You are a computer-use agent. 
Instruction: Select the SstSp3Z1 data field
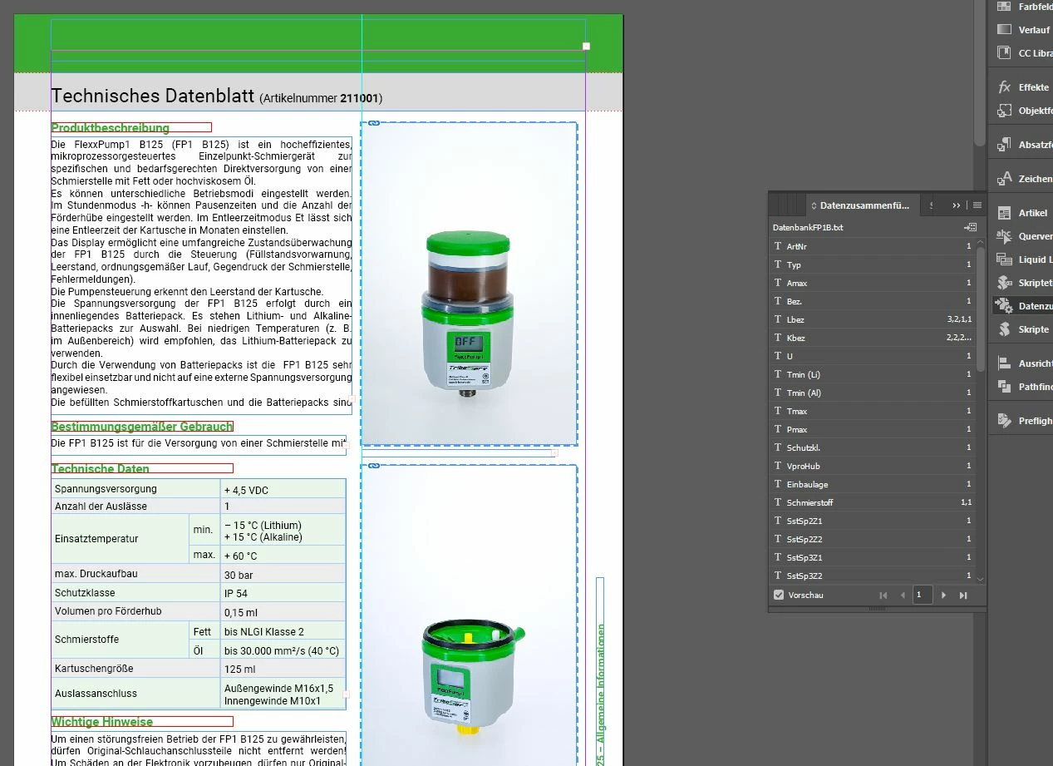click(x=873, y=557)
